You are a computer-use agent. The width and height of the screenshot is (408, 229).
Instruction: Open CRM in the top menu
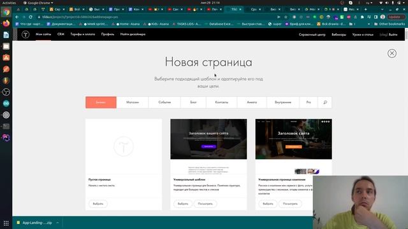click(x=61, y=34)
